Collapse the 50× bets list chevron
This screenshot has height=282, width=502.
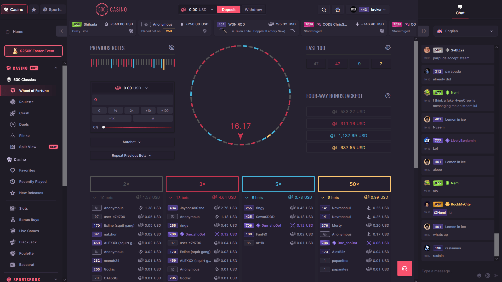point(323,198)
